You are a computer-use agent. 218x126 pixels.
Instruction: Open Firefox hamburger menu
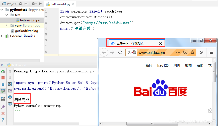(x=211, y=52)
